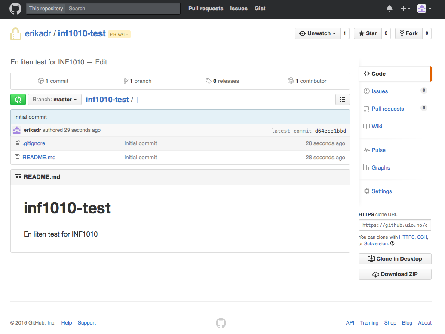Image resolution: width=445 pixels, height=334 pixels.
Task: Open the Help footer link
Action: pos(67,323)
